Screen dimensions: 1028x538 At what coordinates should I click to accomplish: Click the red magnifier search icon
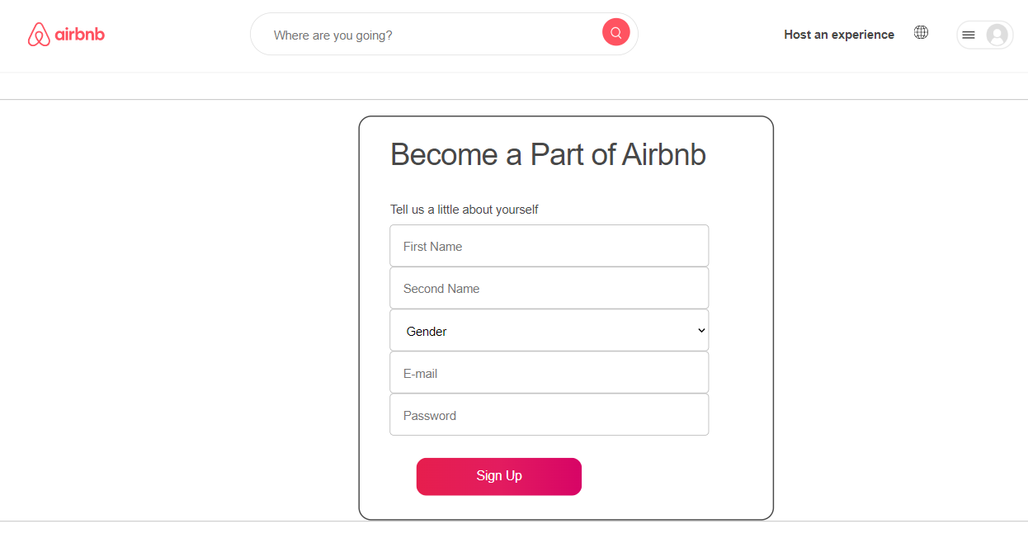click(x=616, y=33)
